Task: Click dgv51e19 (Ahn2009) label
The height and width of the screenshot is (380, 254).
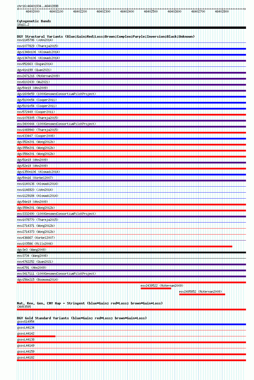Action: click(x=33, y=160)
